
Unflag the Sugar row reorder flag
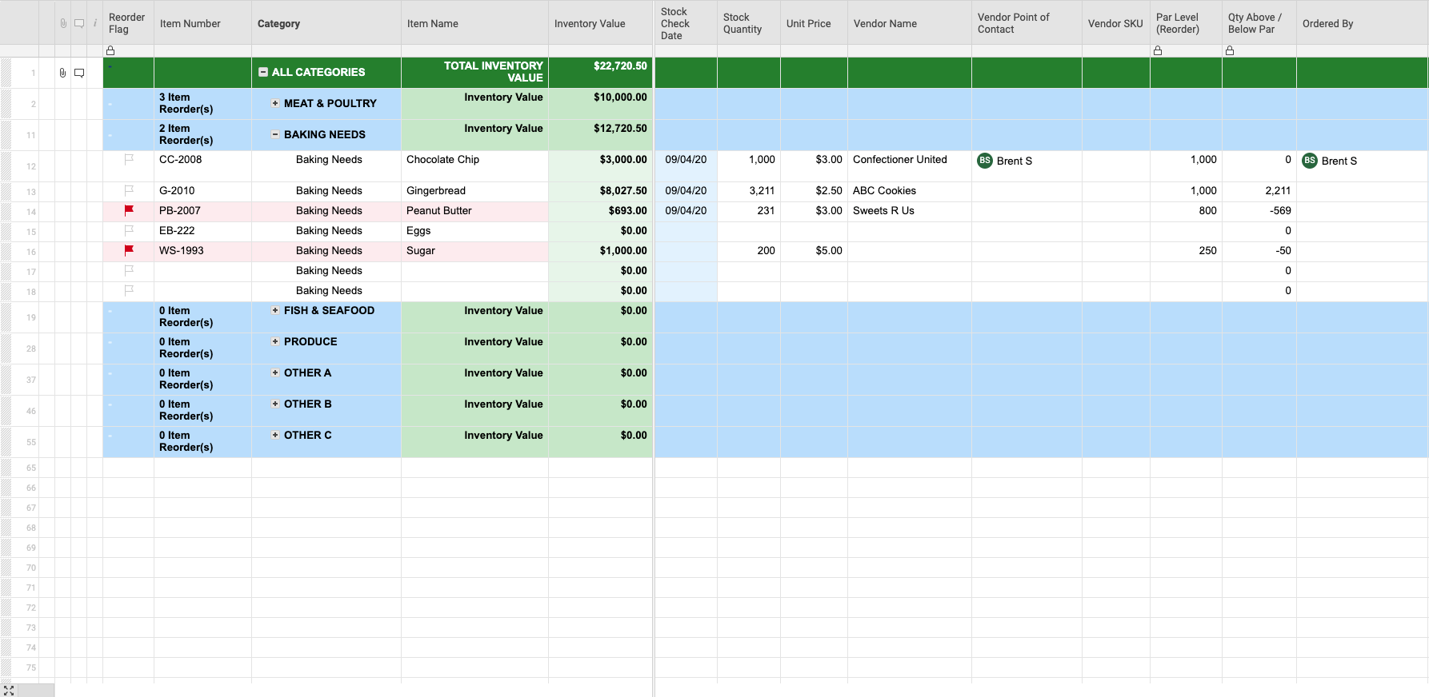point(129,250)
